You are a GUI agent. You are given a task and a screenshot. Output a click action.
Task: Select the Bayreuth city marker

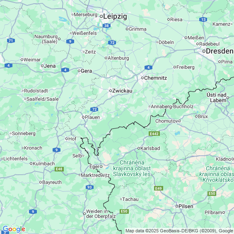[x=41, y=182]
